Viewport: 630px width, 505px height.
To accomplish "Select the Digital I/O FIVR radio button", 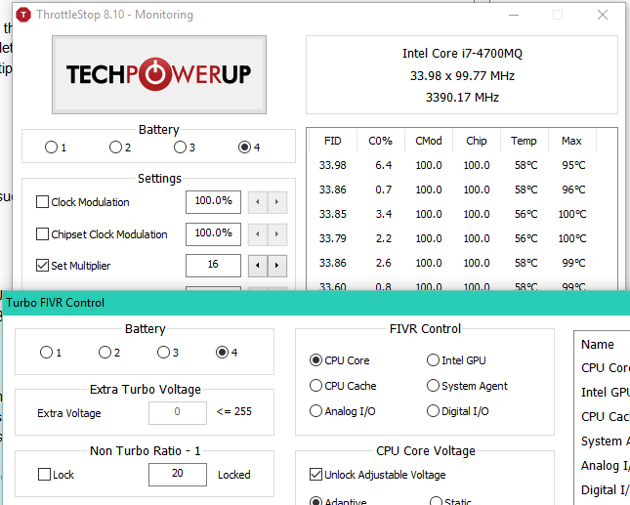I will (x=433, y=411).
